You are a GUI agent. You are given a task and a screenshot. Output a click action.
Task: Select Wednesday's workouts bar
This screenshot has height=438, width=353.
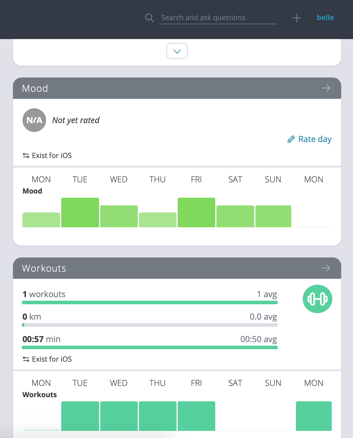[x=119, y=416]
